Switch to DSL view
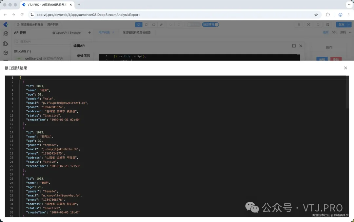 (334, 32)
